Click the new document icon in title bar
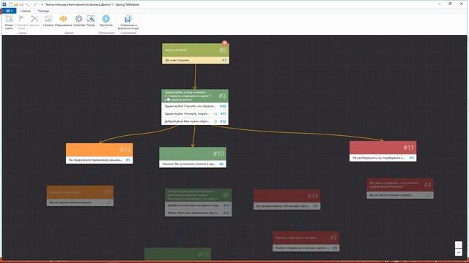This screenshot has height=263, width=469. point(11,4)
